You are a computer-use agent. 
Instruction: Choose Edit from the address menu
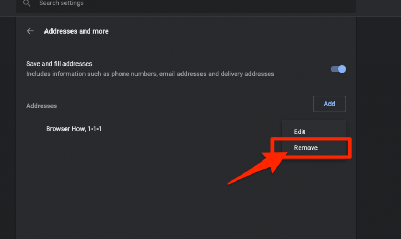coord(314,132)
